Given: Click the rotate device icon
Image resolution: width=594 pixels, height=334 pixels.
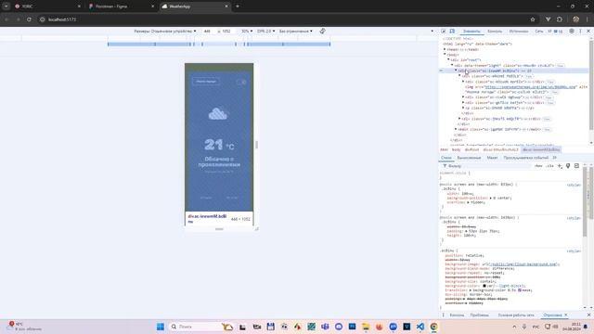Looking at the screenshot, I should click(322, 31).
